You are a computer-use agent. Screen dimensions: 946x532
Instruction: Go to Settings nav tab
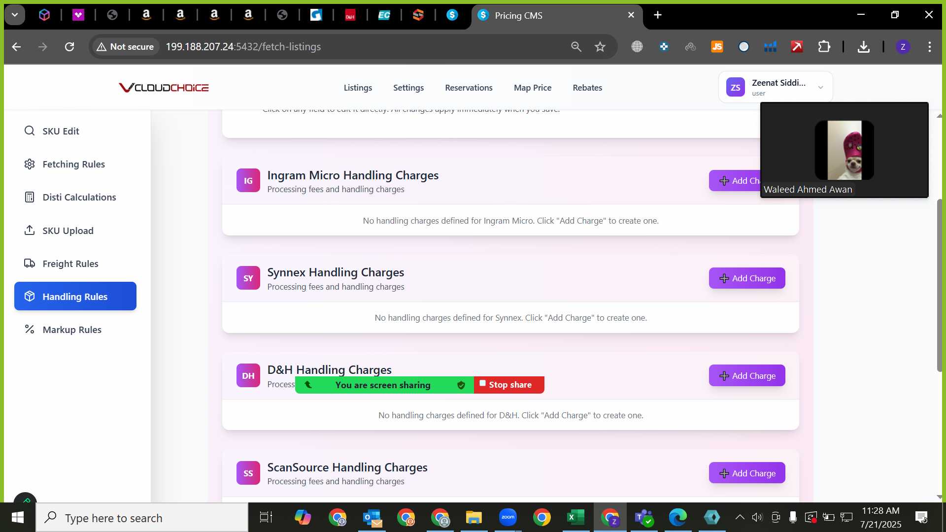[x=408, y=88]
